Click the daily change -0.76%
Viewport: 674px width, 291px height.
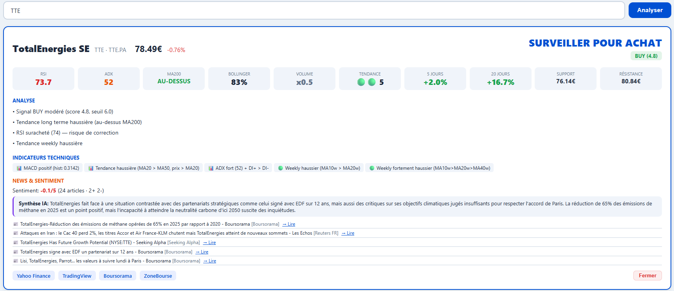[x=176, y=50]
